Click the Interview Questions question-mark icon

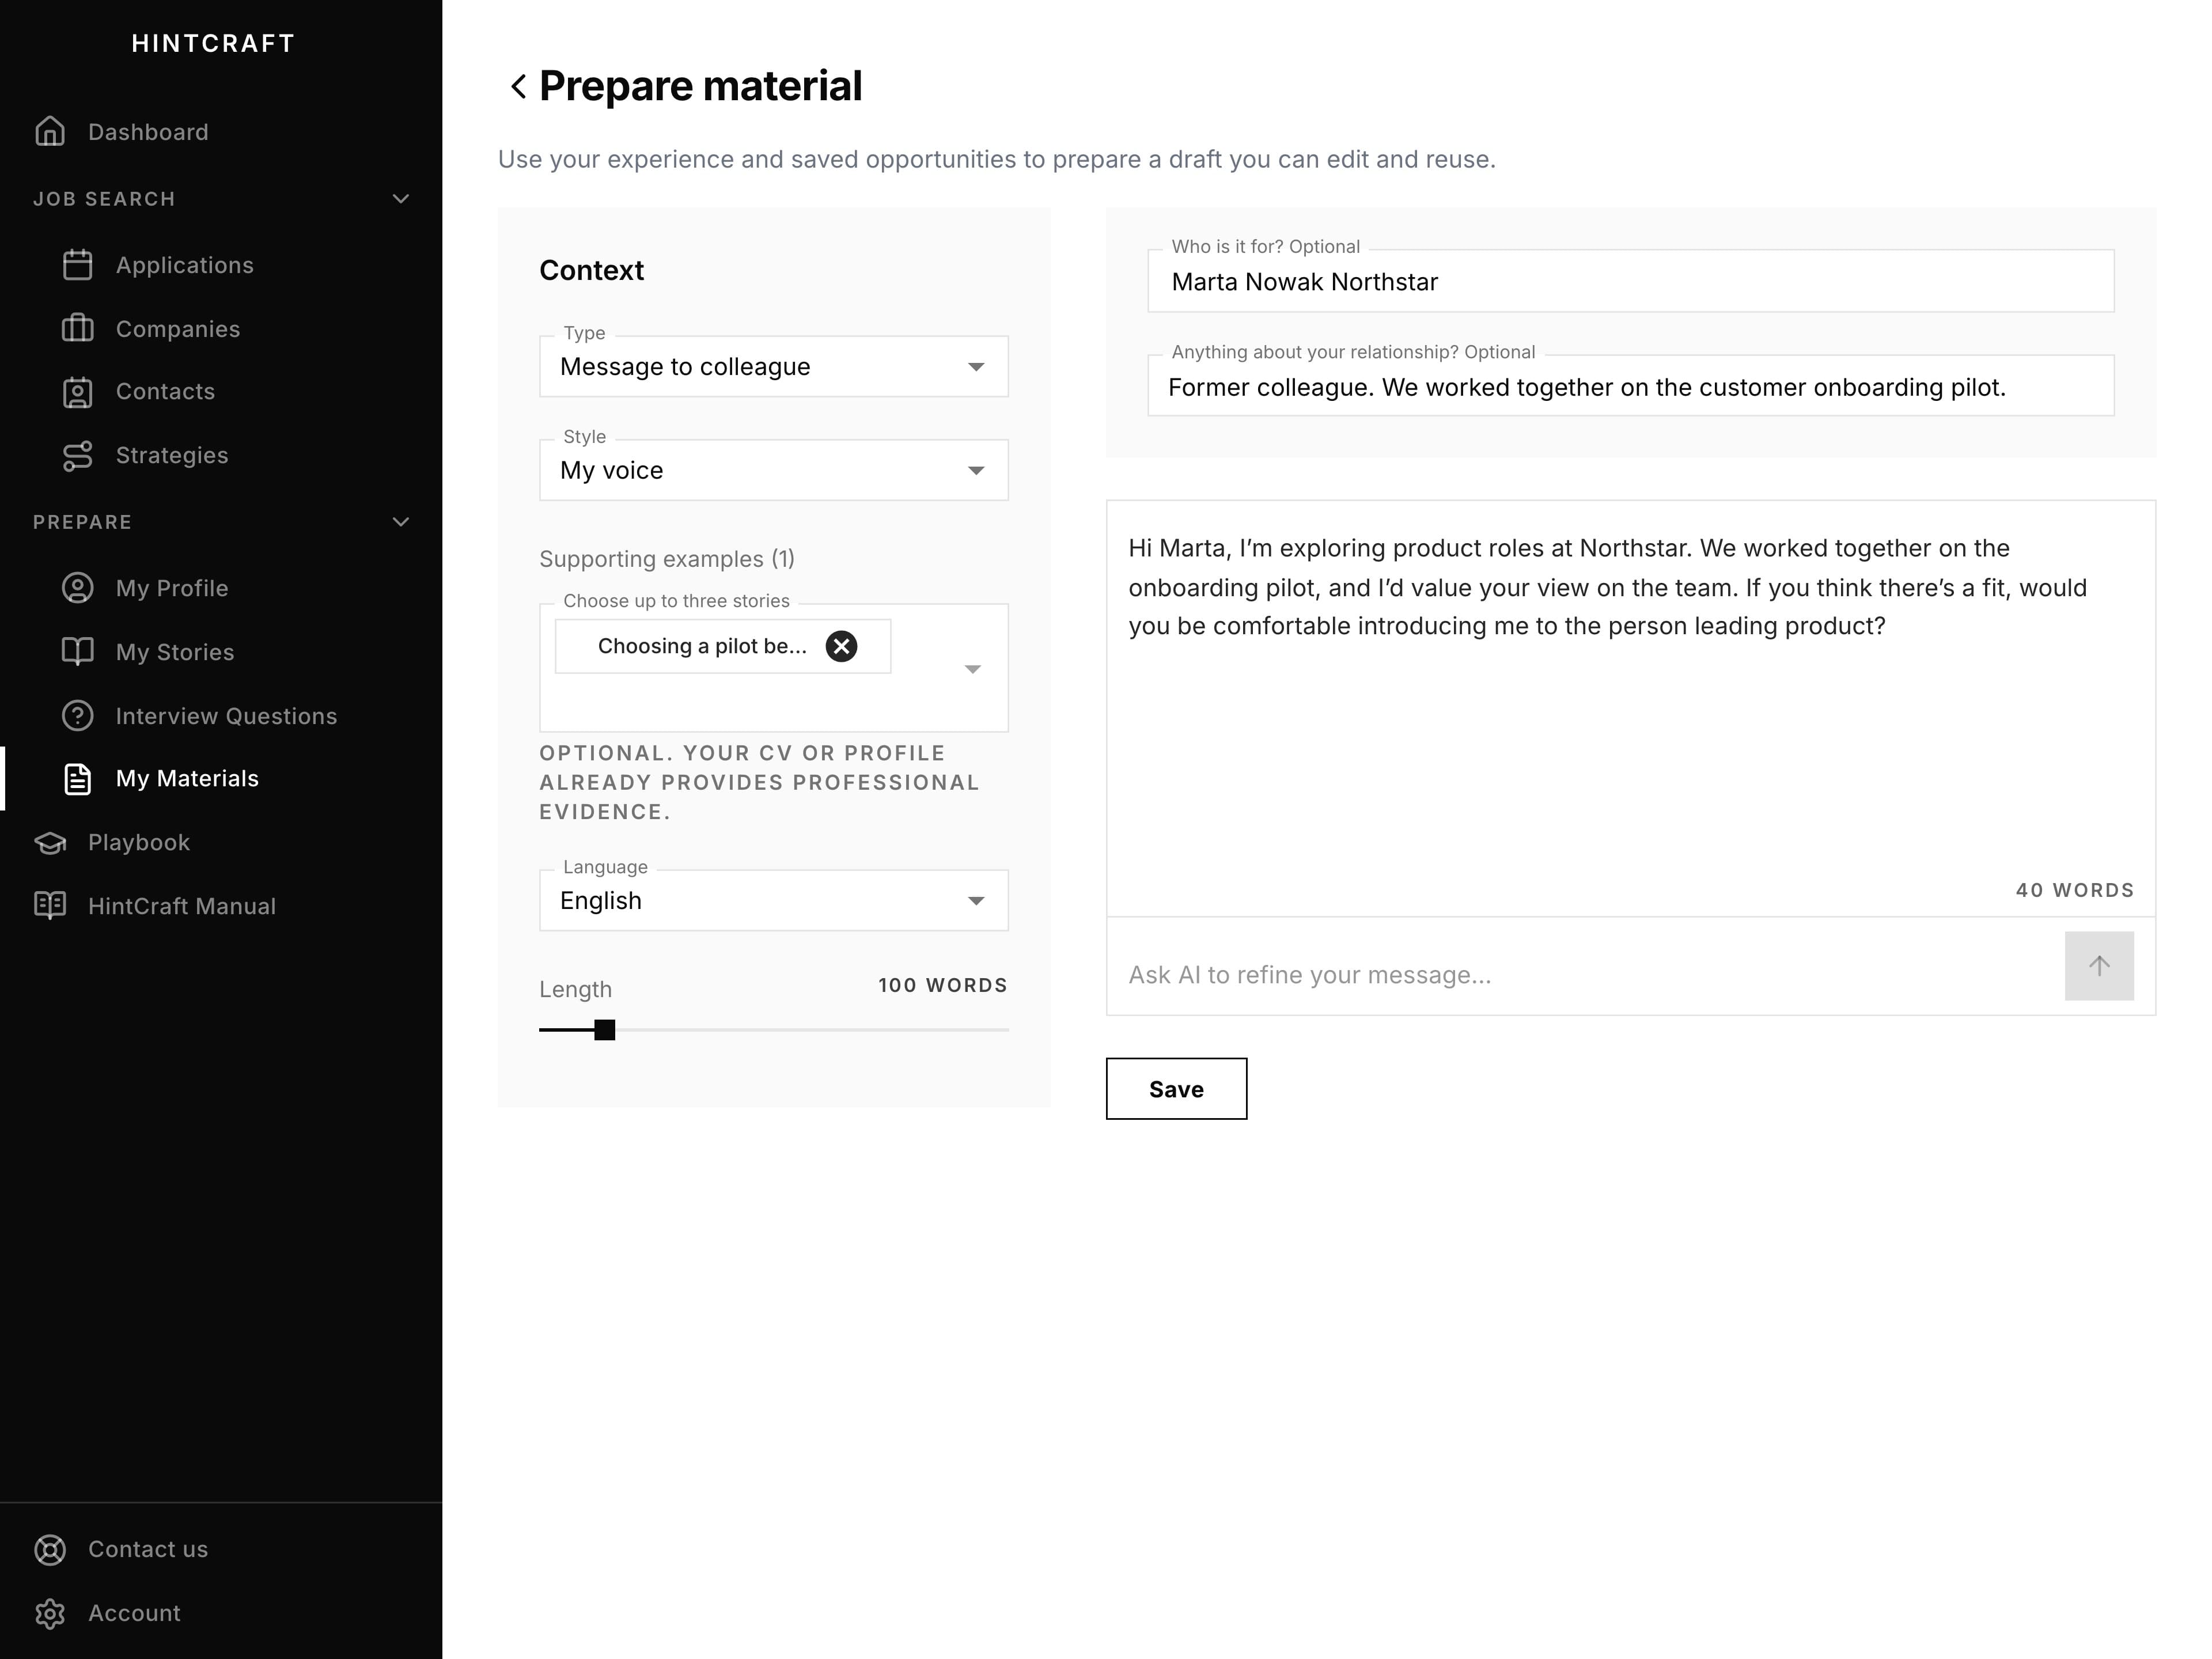(x=77, y=716)
